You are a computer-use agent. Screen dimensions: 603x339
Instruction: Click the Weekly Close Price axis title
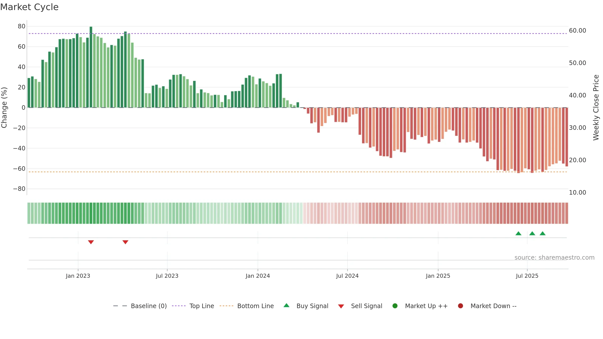pyautogui.click(x=596, y=107)
